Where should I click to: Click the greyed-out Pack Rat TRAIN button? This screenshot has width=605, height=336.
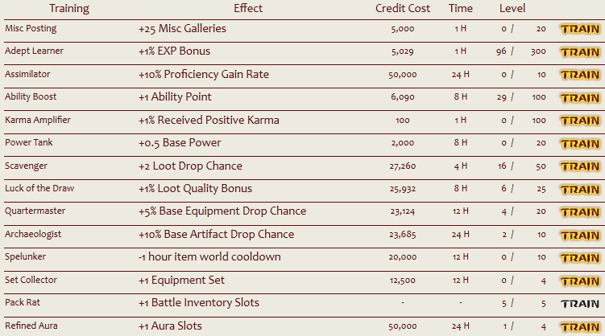(x=580, y=304)
